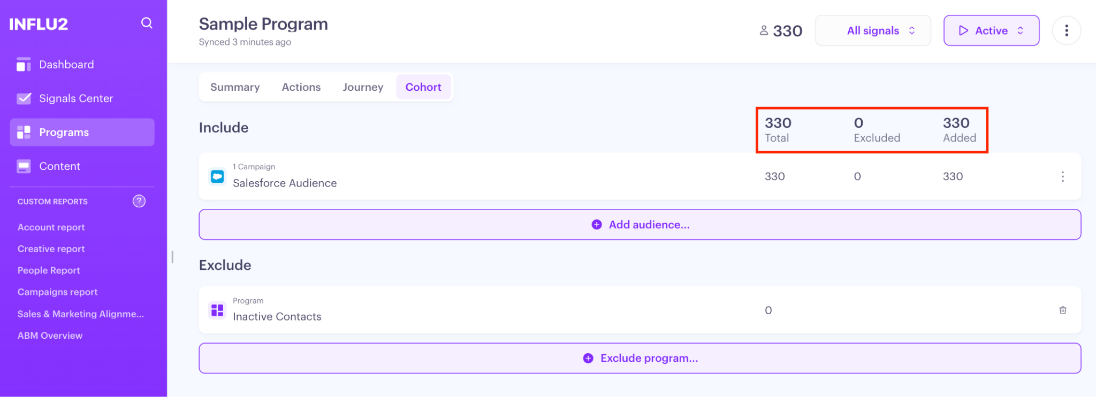Click the search magnifier icon in sidebar
This screenshot has width=1096, height=397.
coord(147,23)
